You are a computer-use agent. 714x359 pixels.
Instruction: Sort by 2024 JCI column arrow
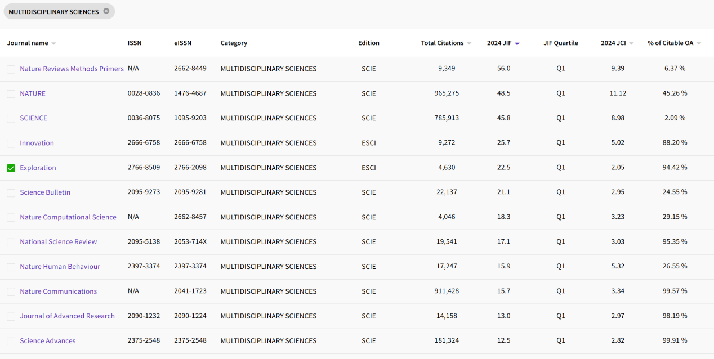631,43
